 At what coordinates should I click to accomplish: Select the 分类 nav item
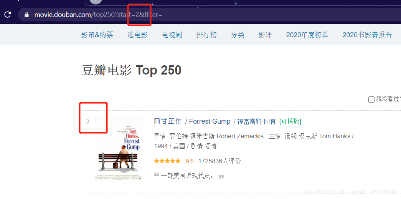point(238,35)
